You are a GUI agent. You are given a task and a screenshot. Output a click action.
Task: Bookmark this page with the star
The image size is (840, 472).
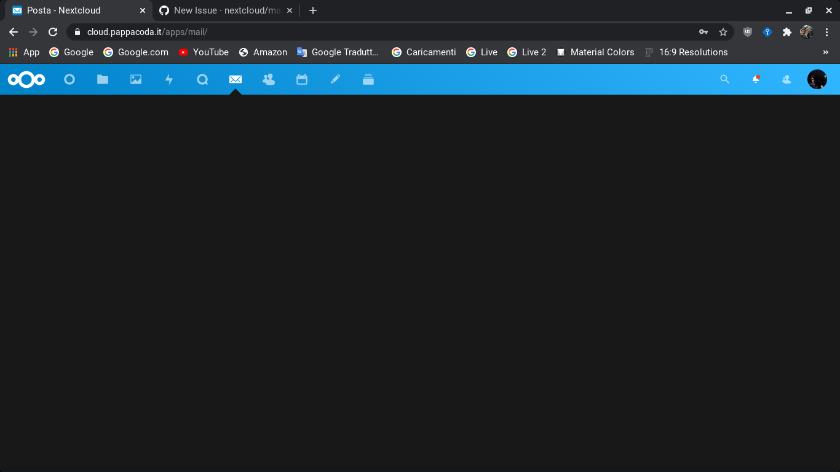point(723,32)
